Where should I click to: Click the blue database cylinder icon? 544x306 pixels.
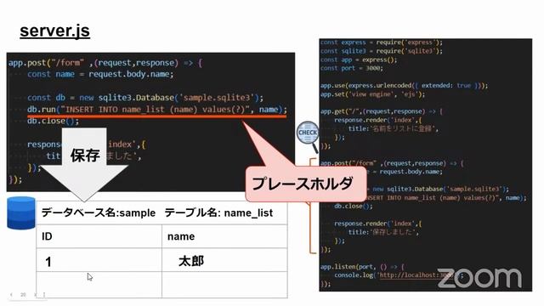tap(20, 213)
